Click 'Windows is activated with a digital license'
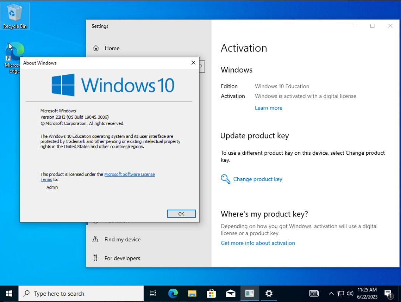401x302 pixels. pos(306,96)
